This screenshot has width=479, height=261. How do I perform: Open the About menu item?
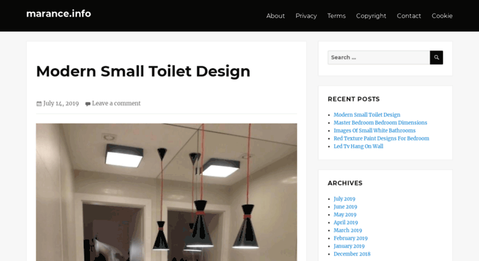coord(276,16)
